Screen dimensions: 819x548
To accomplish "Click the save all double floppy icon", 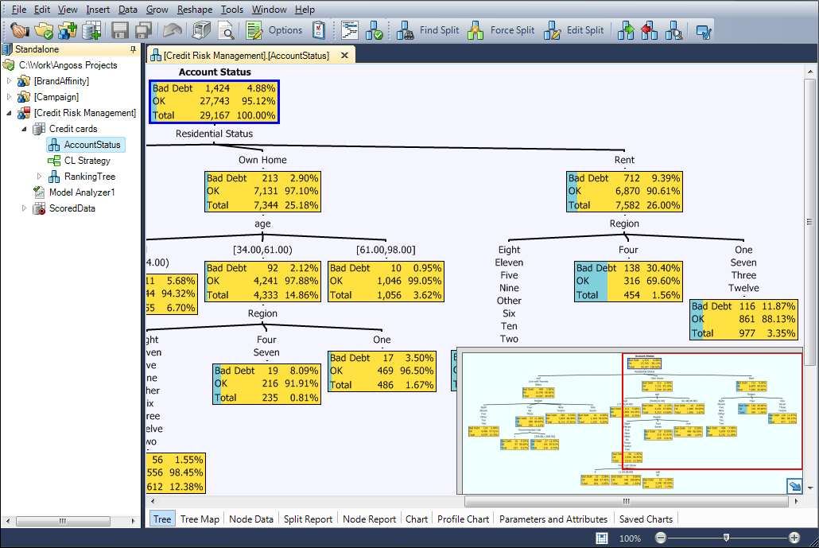I will click(x=144, y=31).
